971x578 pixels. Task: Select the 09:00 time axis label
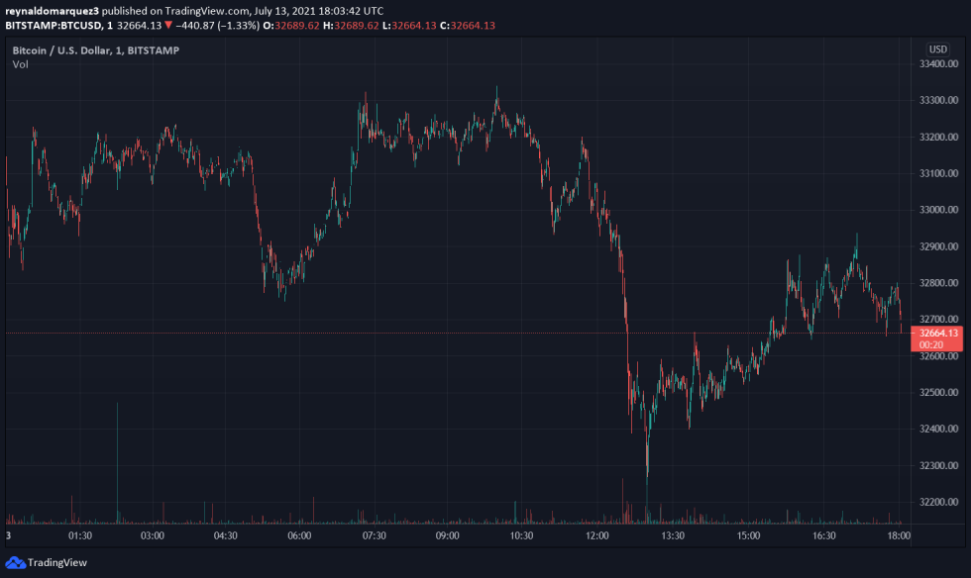point(447,535)
